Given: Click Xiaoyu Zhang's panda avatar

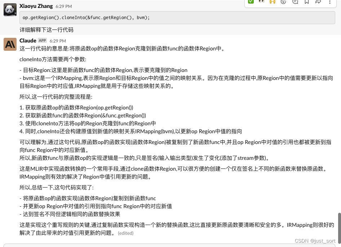Looking at the screenshot, I should tap(10, 9).
